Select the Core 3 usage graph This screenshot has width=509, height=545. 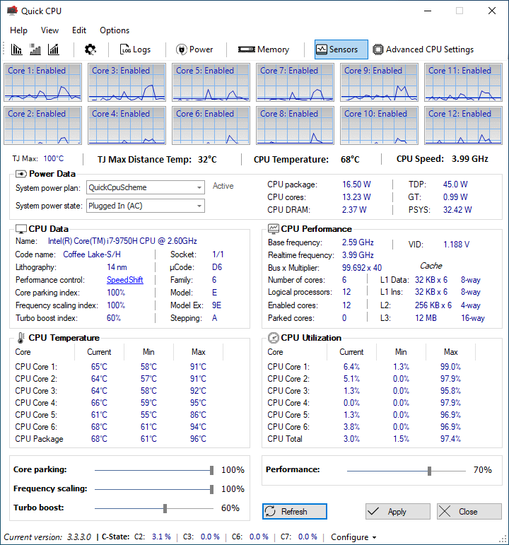127,83
